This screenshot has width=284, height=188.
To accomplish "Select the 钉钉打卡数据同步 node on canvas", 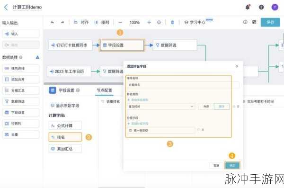I will pos(70,45).
